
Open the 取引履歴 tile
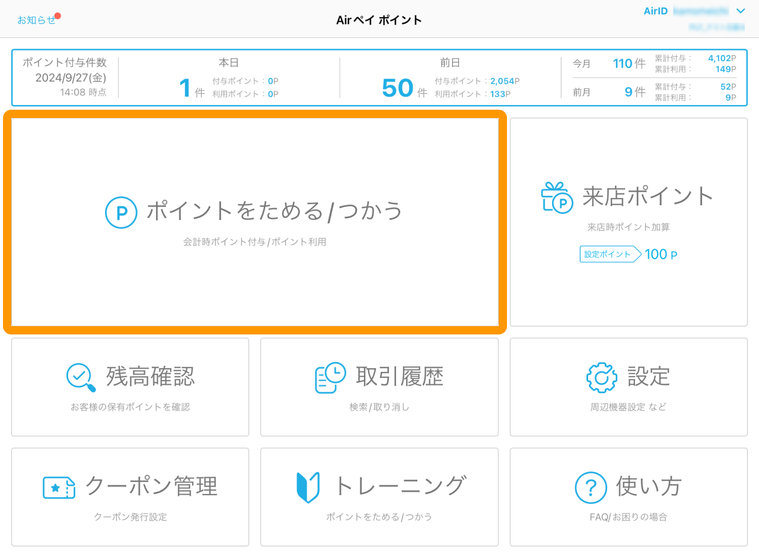[379, 387]
